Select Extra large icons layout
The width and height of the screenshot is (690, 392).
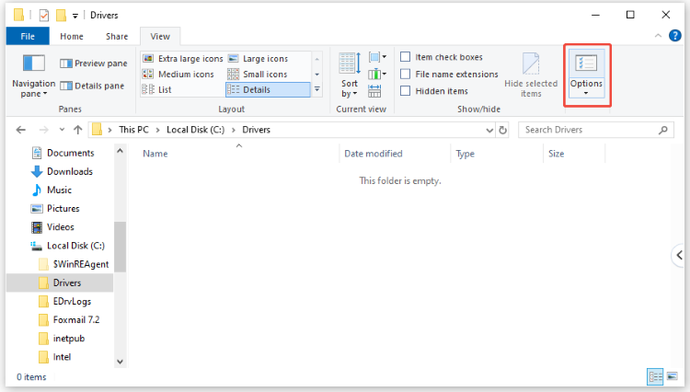pyautogui.click(x=183, y=59)
